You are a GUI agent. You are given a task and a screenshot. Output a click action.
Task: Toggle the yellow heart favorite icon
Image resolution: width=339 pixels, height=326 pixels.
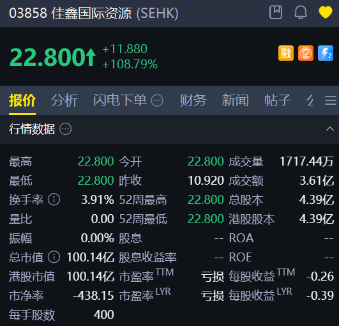(326, 12)
